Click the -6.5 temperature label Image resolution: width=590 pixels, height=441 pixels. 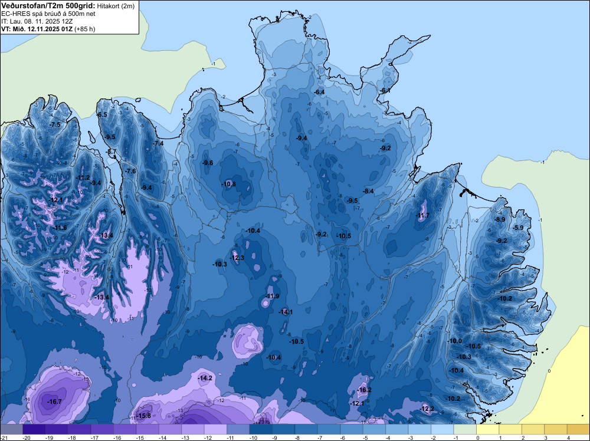coord(102,114)
